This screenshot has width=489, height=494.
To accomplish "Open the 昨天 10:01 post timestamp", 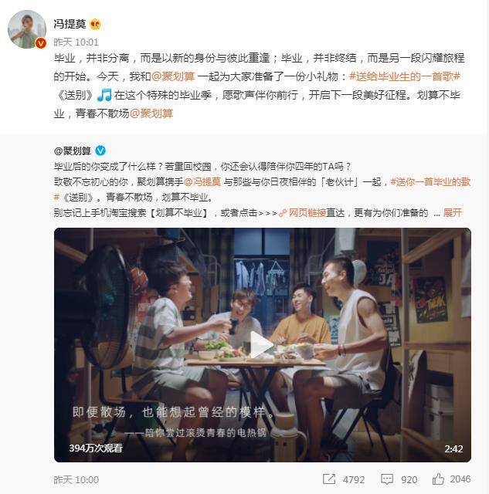I will point(76,42).
